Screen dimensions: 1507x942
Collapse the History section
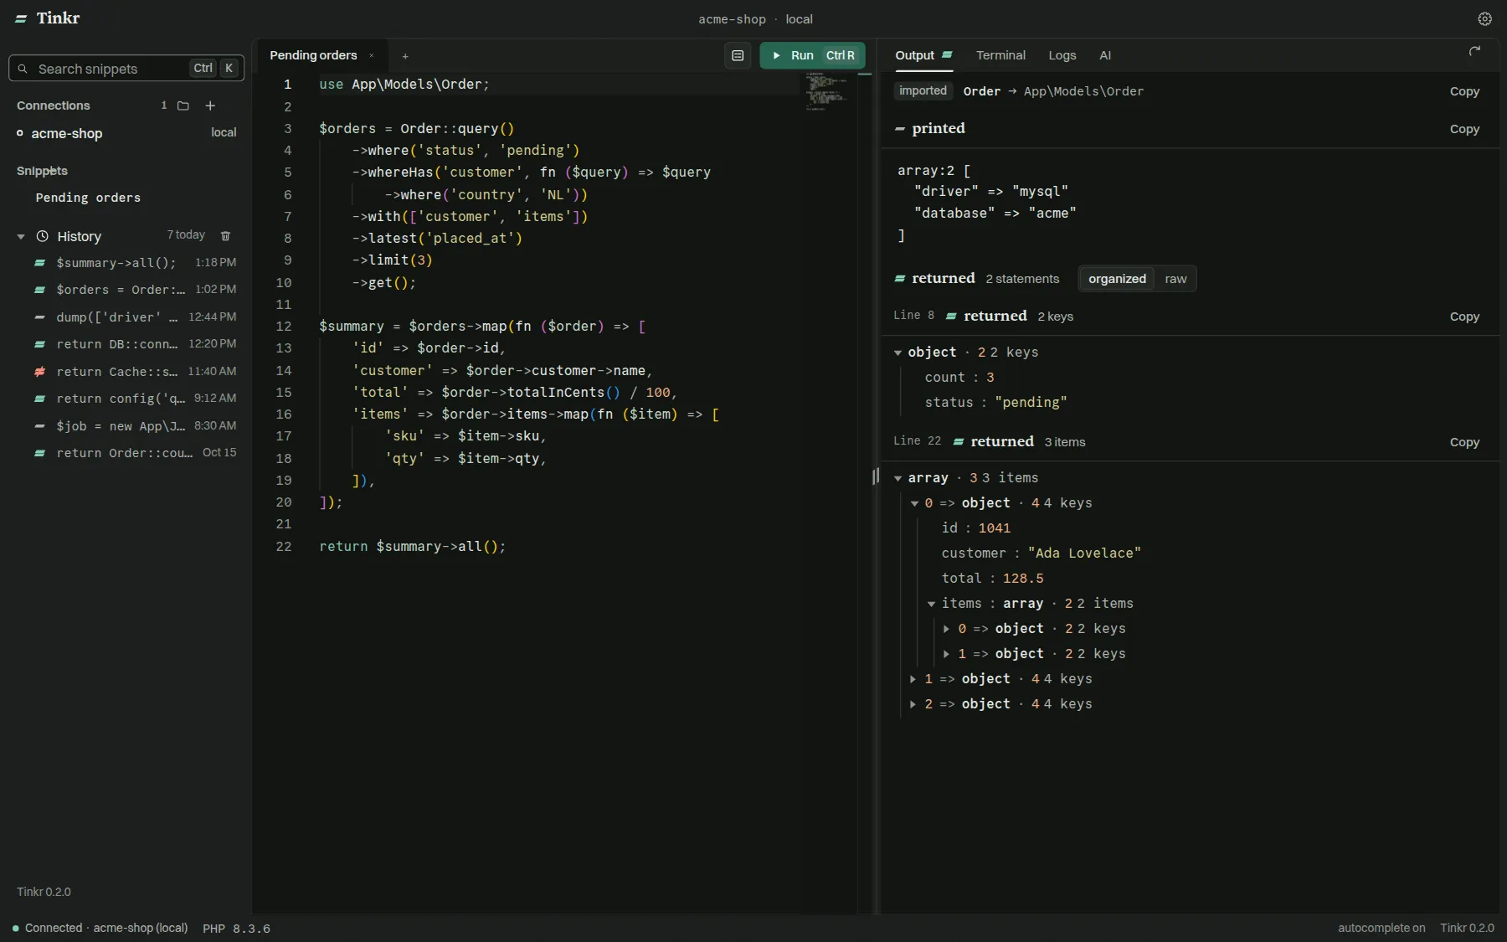(x=21, y=237)
